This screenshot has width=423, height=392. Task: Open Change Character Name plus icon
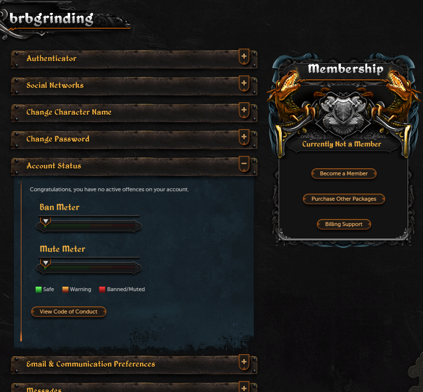click(244, 110)
